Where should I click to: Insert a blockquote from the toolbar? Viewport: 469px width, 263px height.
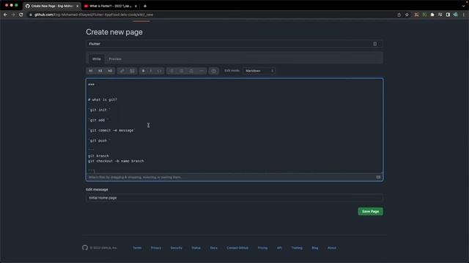191,71
